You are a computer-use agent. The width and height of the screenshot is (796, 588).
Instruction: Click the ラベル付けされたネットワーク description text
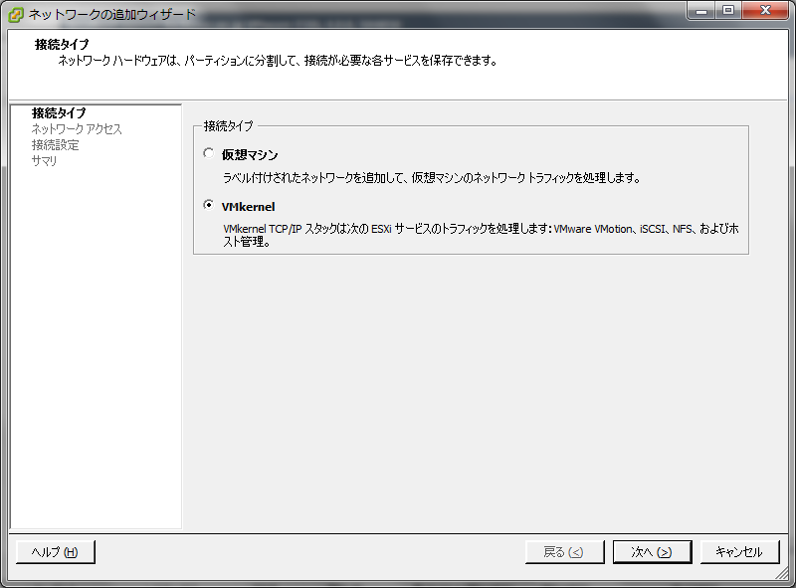tap(432, 178)
